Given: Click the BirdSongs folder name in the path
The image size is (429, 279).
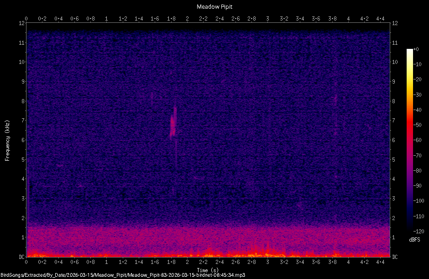Looking at the screenshot, I should pyautogui.click(x=11, y=275).
